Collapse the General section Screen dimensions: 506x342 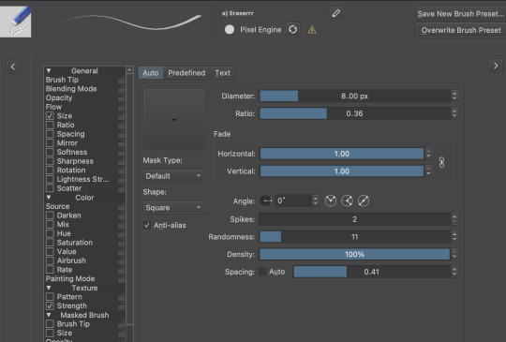click(x=49, y=70)
